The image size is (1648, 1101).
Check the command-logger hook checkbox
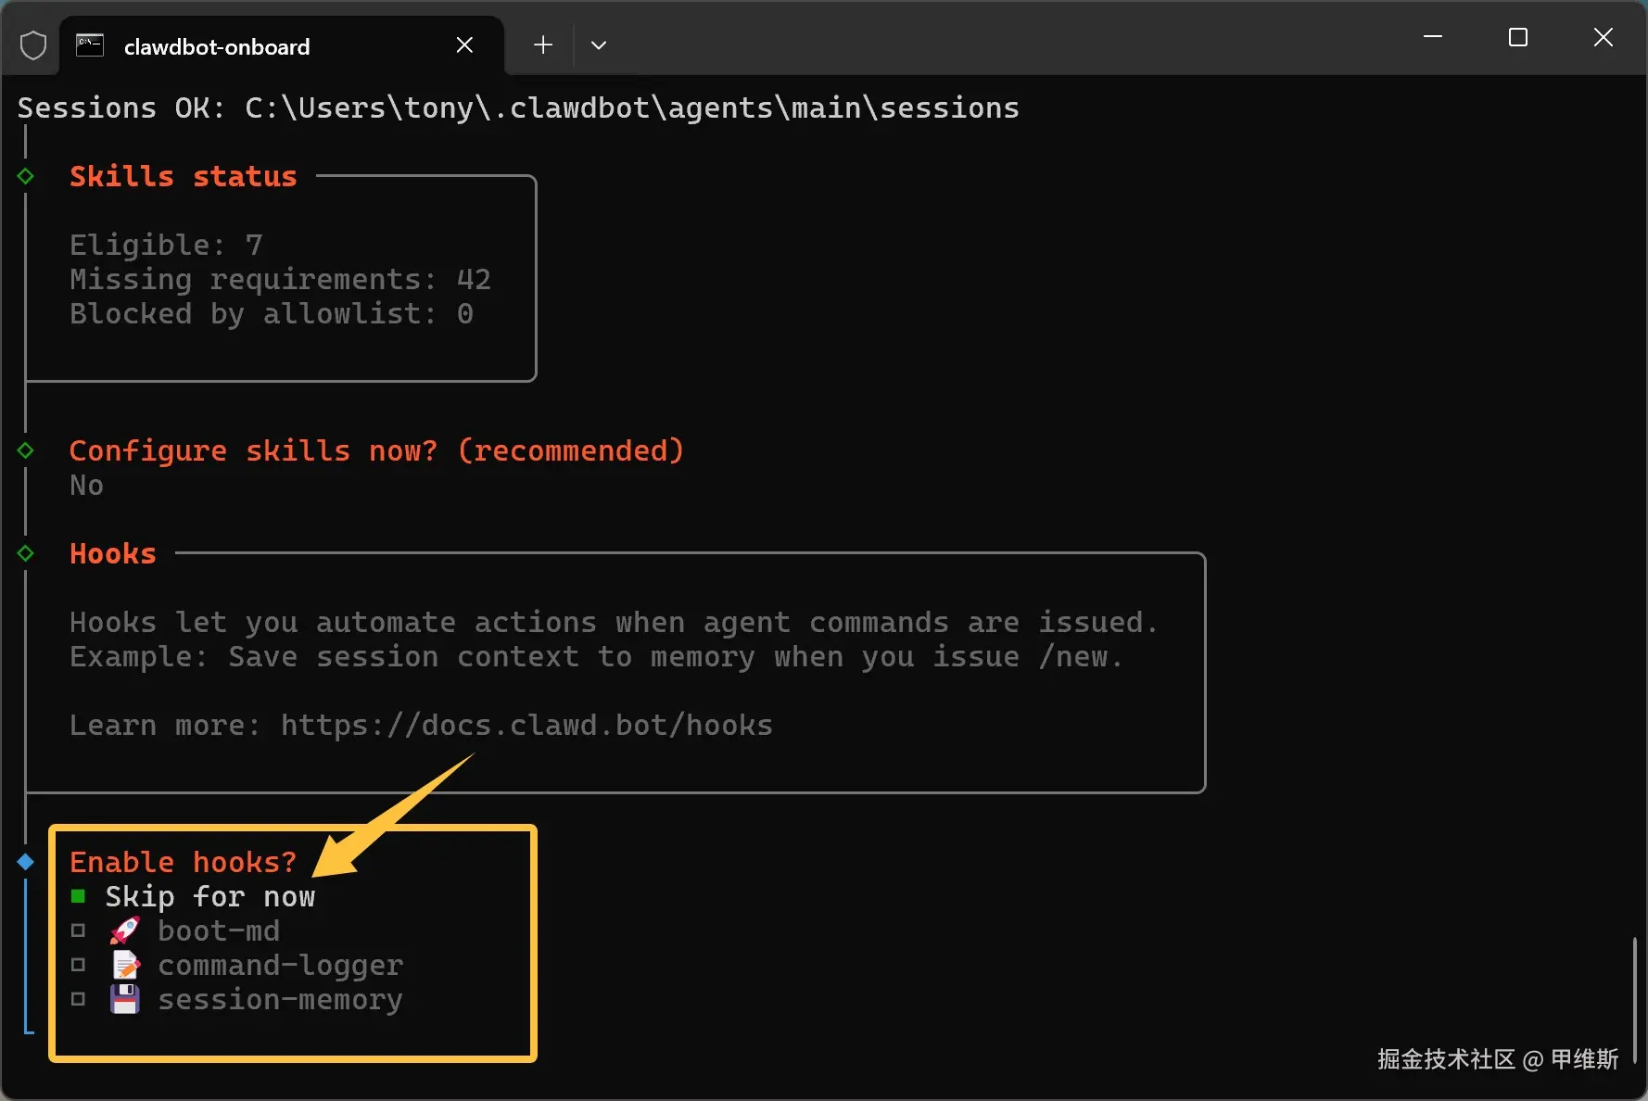(79, 965)
